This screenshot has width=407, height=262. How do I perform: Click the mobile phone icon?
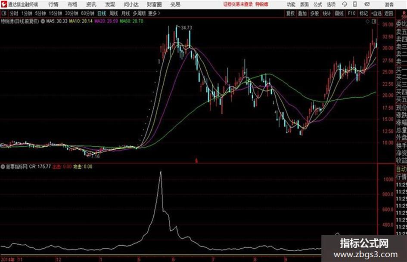tap(355, 4)
